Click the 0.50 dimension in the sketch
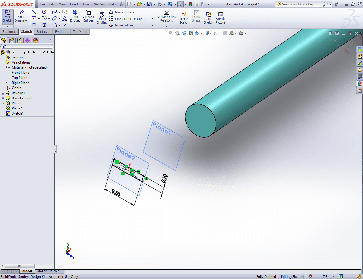Screen dimensions: 363x279 click(116, 193)
